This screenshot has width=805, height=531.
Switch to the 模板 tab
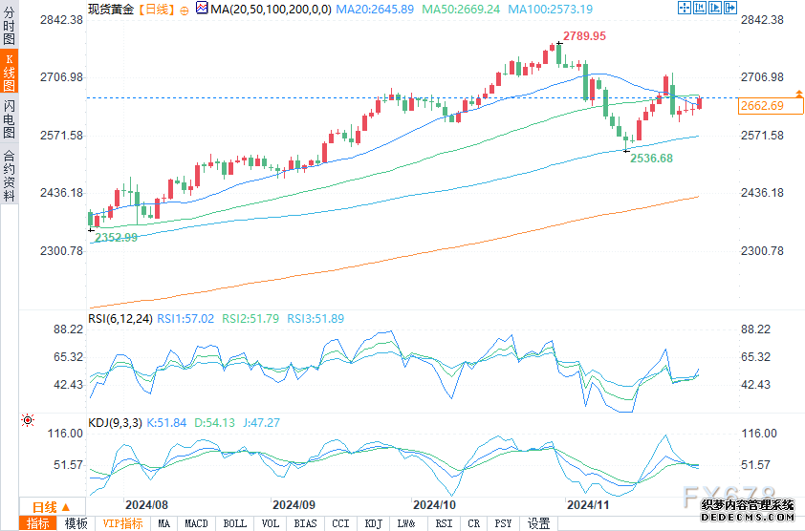pyautogui.click(x=76, y=523)
